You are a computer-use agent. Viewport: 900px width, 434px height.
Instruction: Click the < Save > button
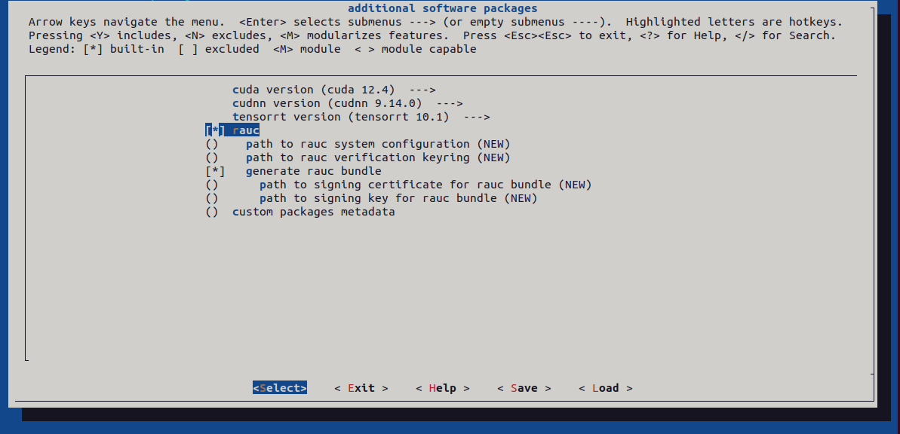(524, 388)
